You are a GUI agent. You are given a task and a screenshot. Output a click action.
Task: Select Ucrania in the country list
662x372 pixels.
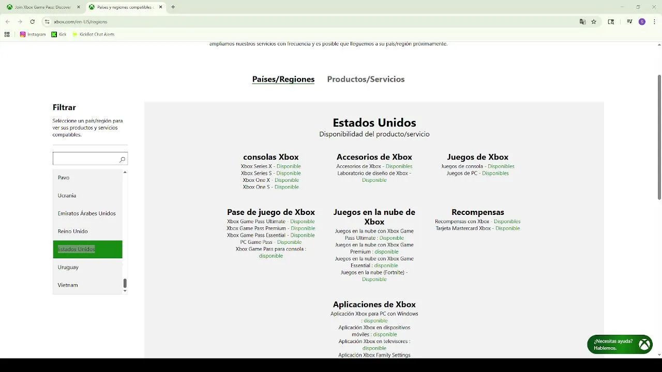tap(87, 195)
